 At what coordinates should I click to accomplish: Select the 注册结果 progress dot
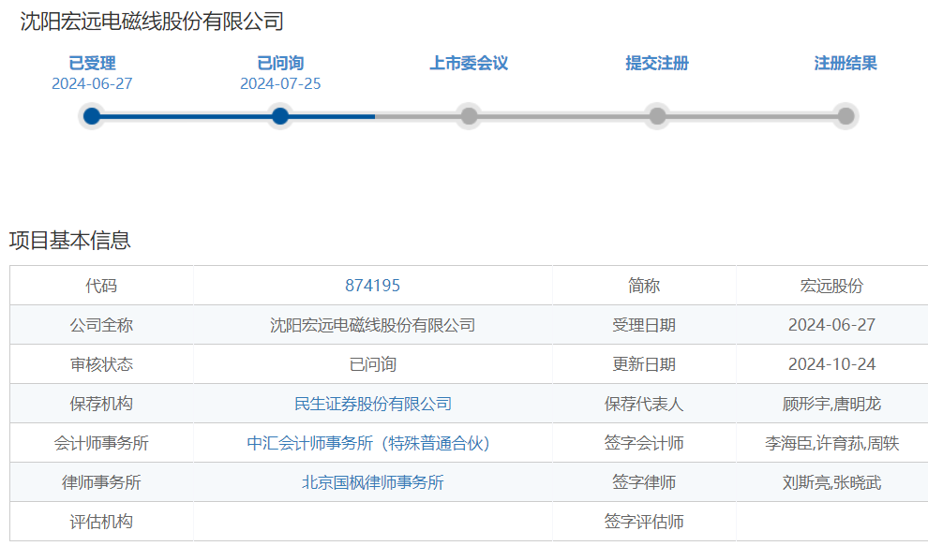pyautogui.click(x=846, y=116)
